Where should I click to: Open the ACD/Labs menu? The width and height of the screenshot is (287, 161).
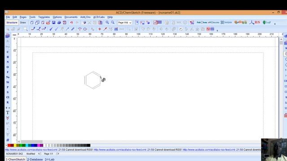[99, 17]
